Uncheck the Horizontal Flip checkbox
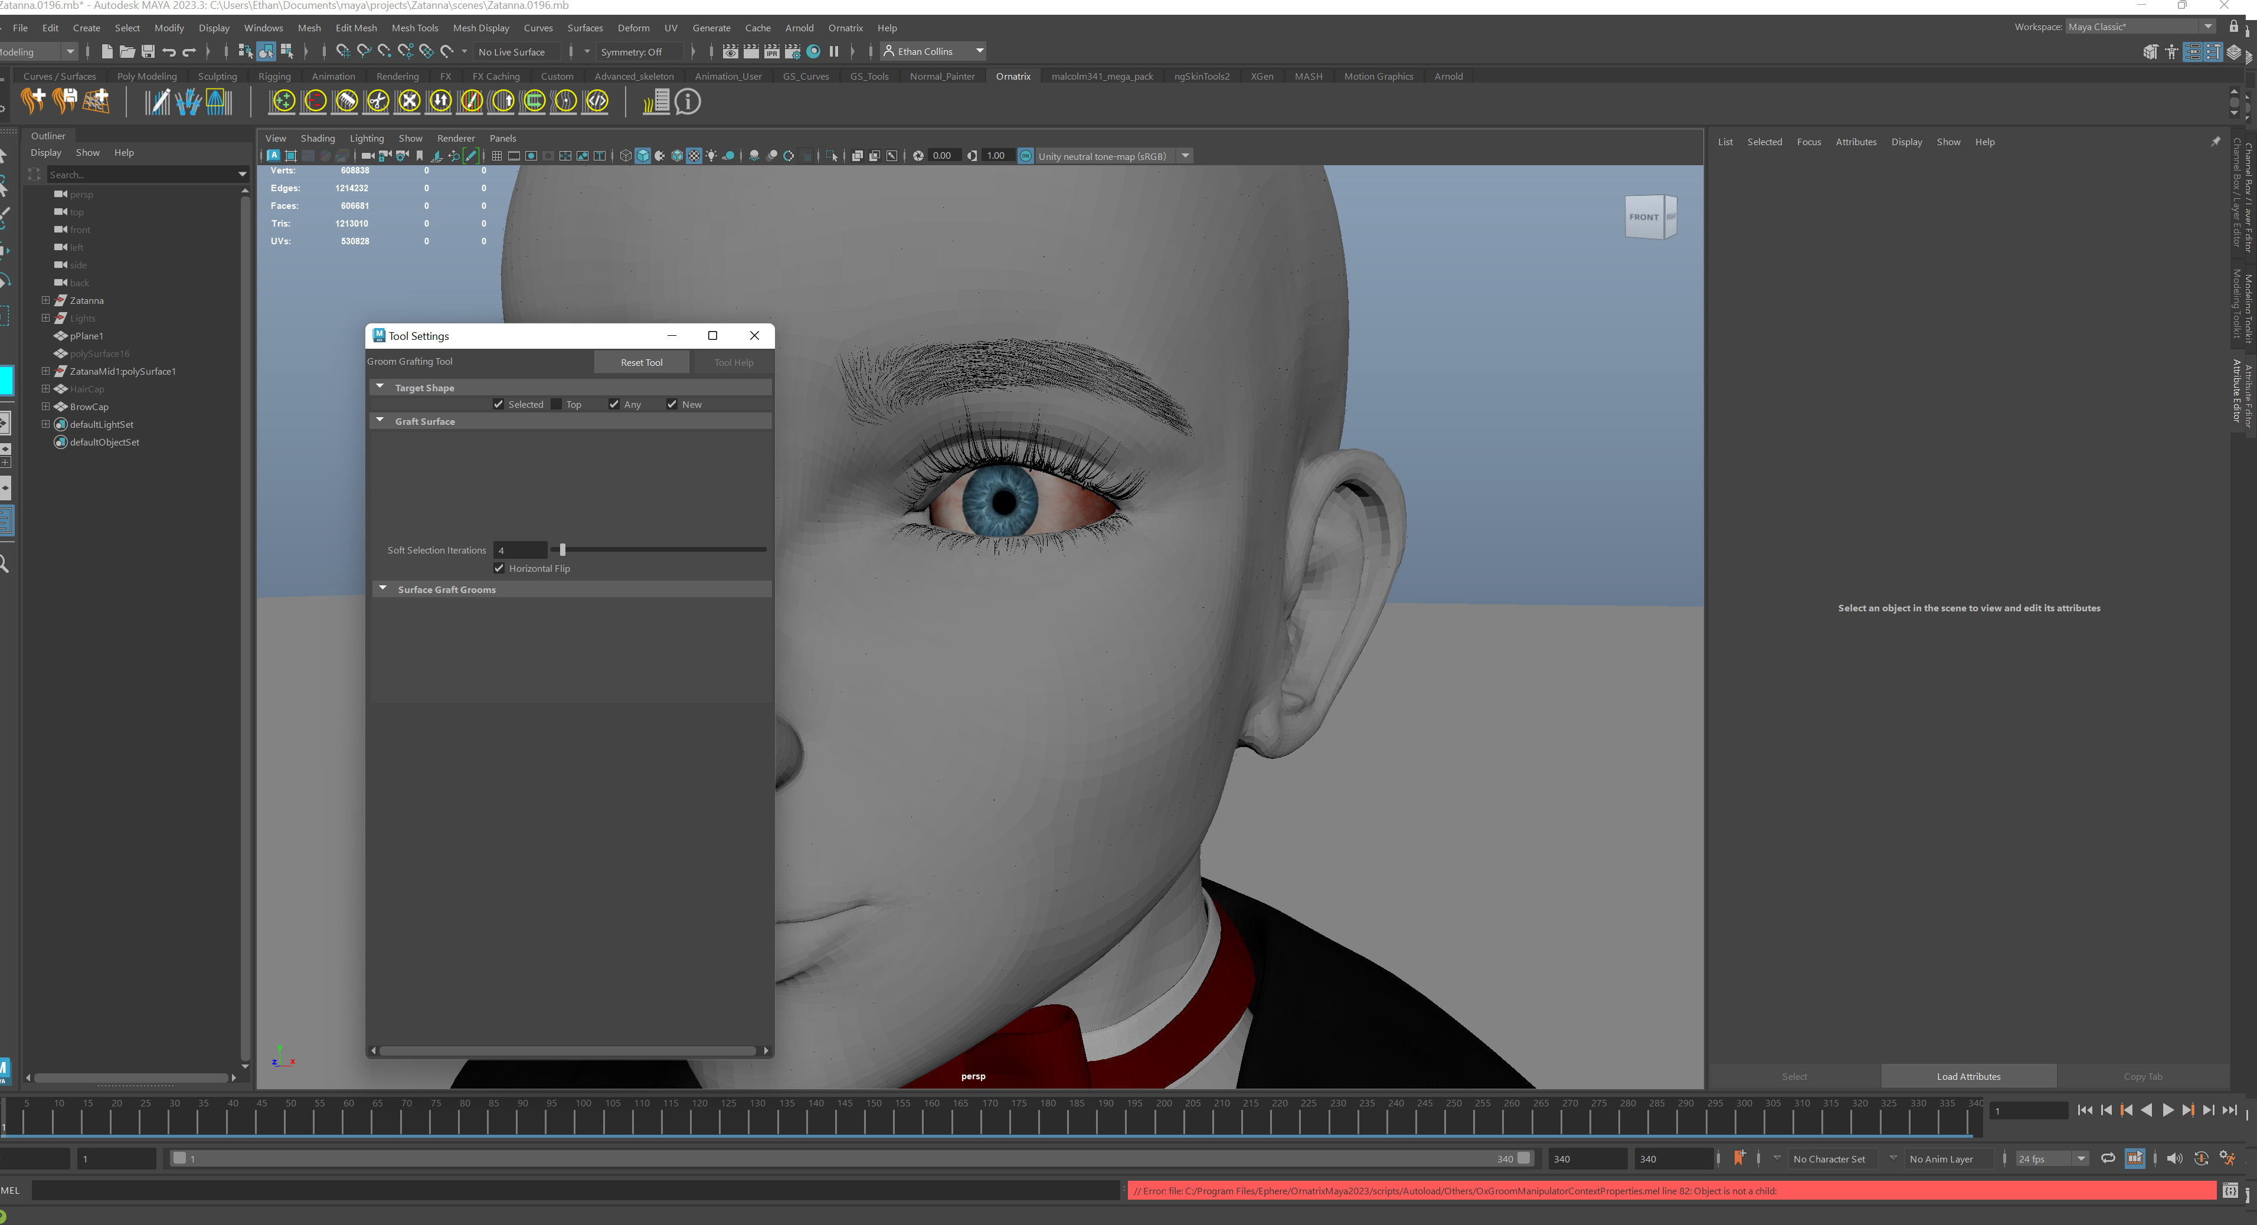This screenshot has height=1225, width=2257. [x=499, y=569]
